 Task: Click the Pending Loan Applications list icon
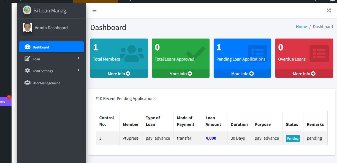click(x=257, y=53)
